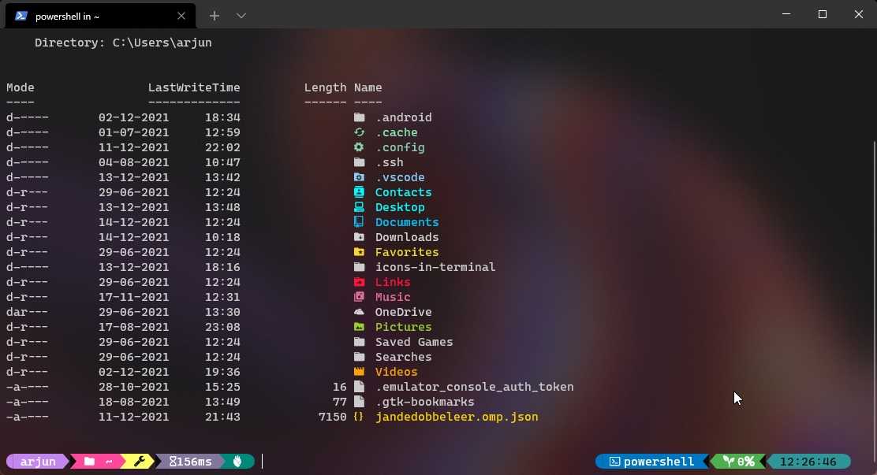The height and width of the screenshot is (475, 877).
Task: Click the 12:26:46 clock segment
Action: coord(808,461)
